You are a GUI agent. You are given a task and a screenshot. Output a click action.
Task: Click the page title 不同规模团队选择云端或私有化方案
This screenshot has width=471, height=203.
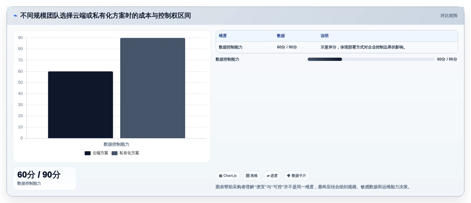[105, 16]
